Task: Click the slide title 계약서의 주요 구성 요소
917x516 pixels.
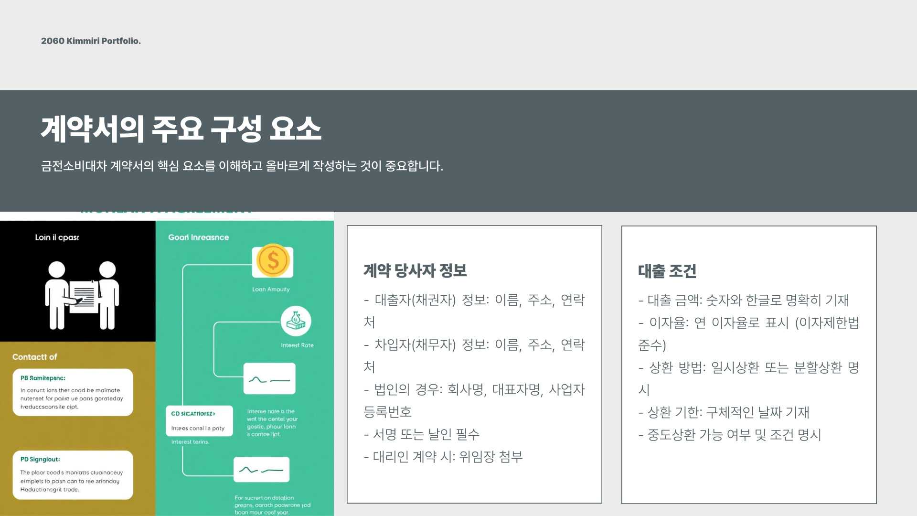Action: pos(181,129)
